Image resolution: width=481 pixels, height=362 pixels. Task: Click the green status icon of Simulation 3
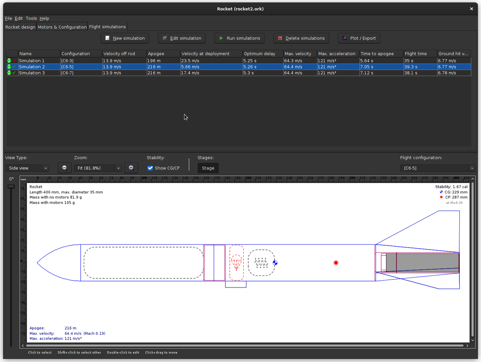pos(9,73)
